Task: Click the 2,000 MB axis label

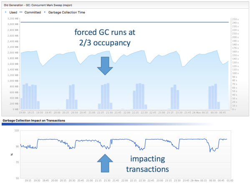Action: [x=13, y=52]
